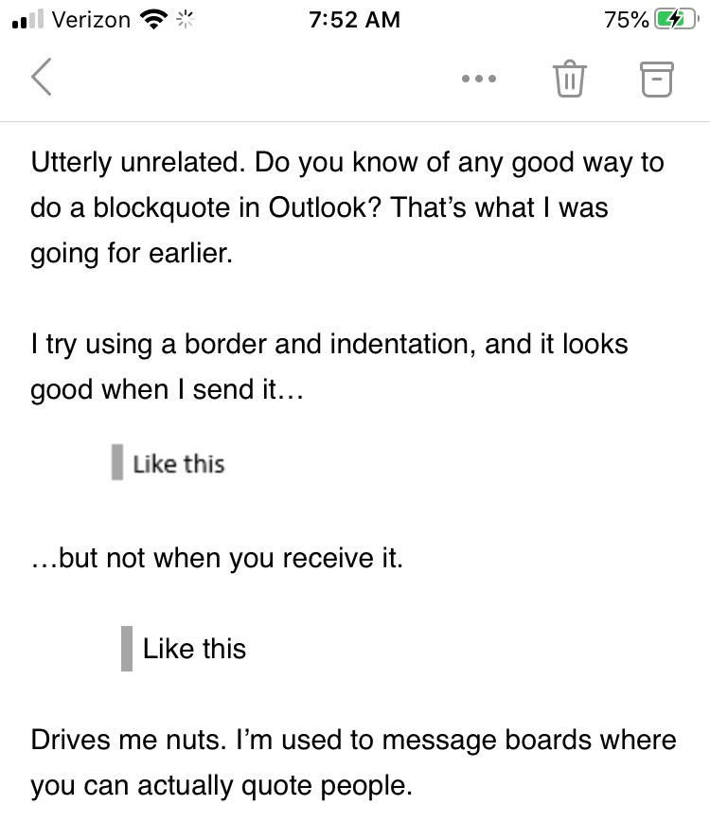This screenshot has width=710, height=823.
Task: Tap the '…but not when you receive it' line
Action: pos(217,558)
